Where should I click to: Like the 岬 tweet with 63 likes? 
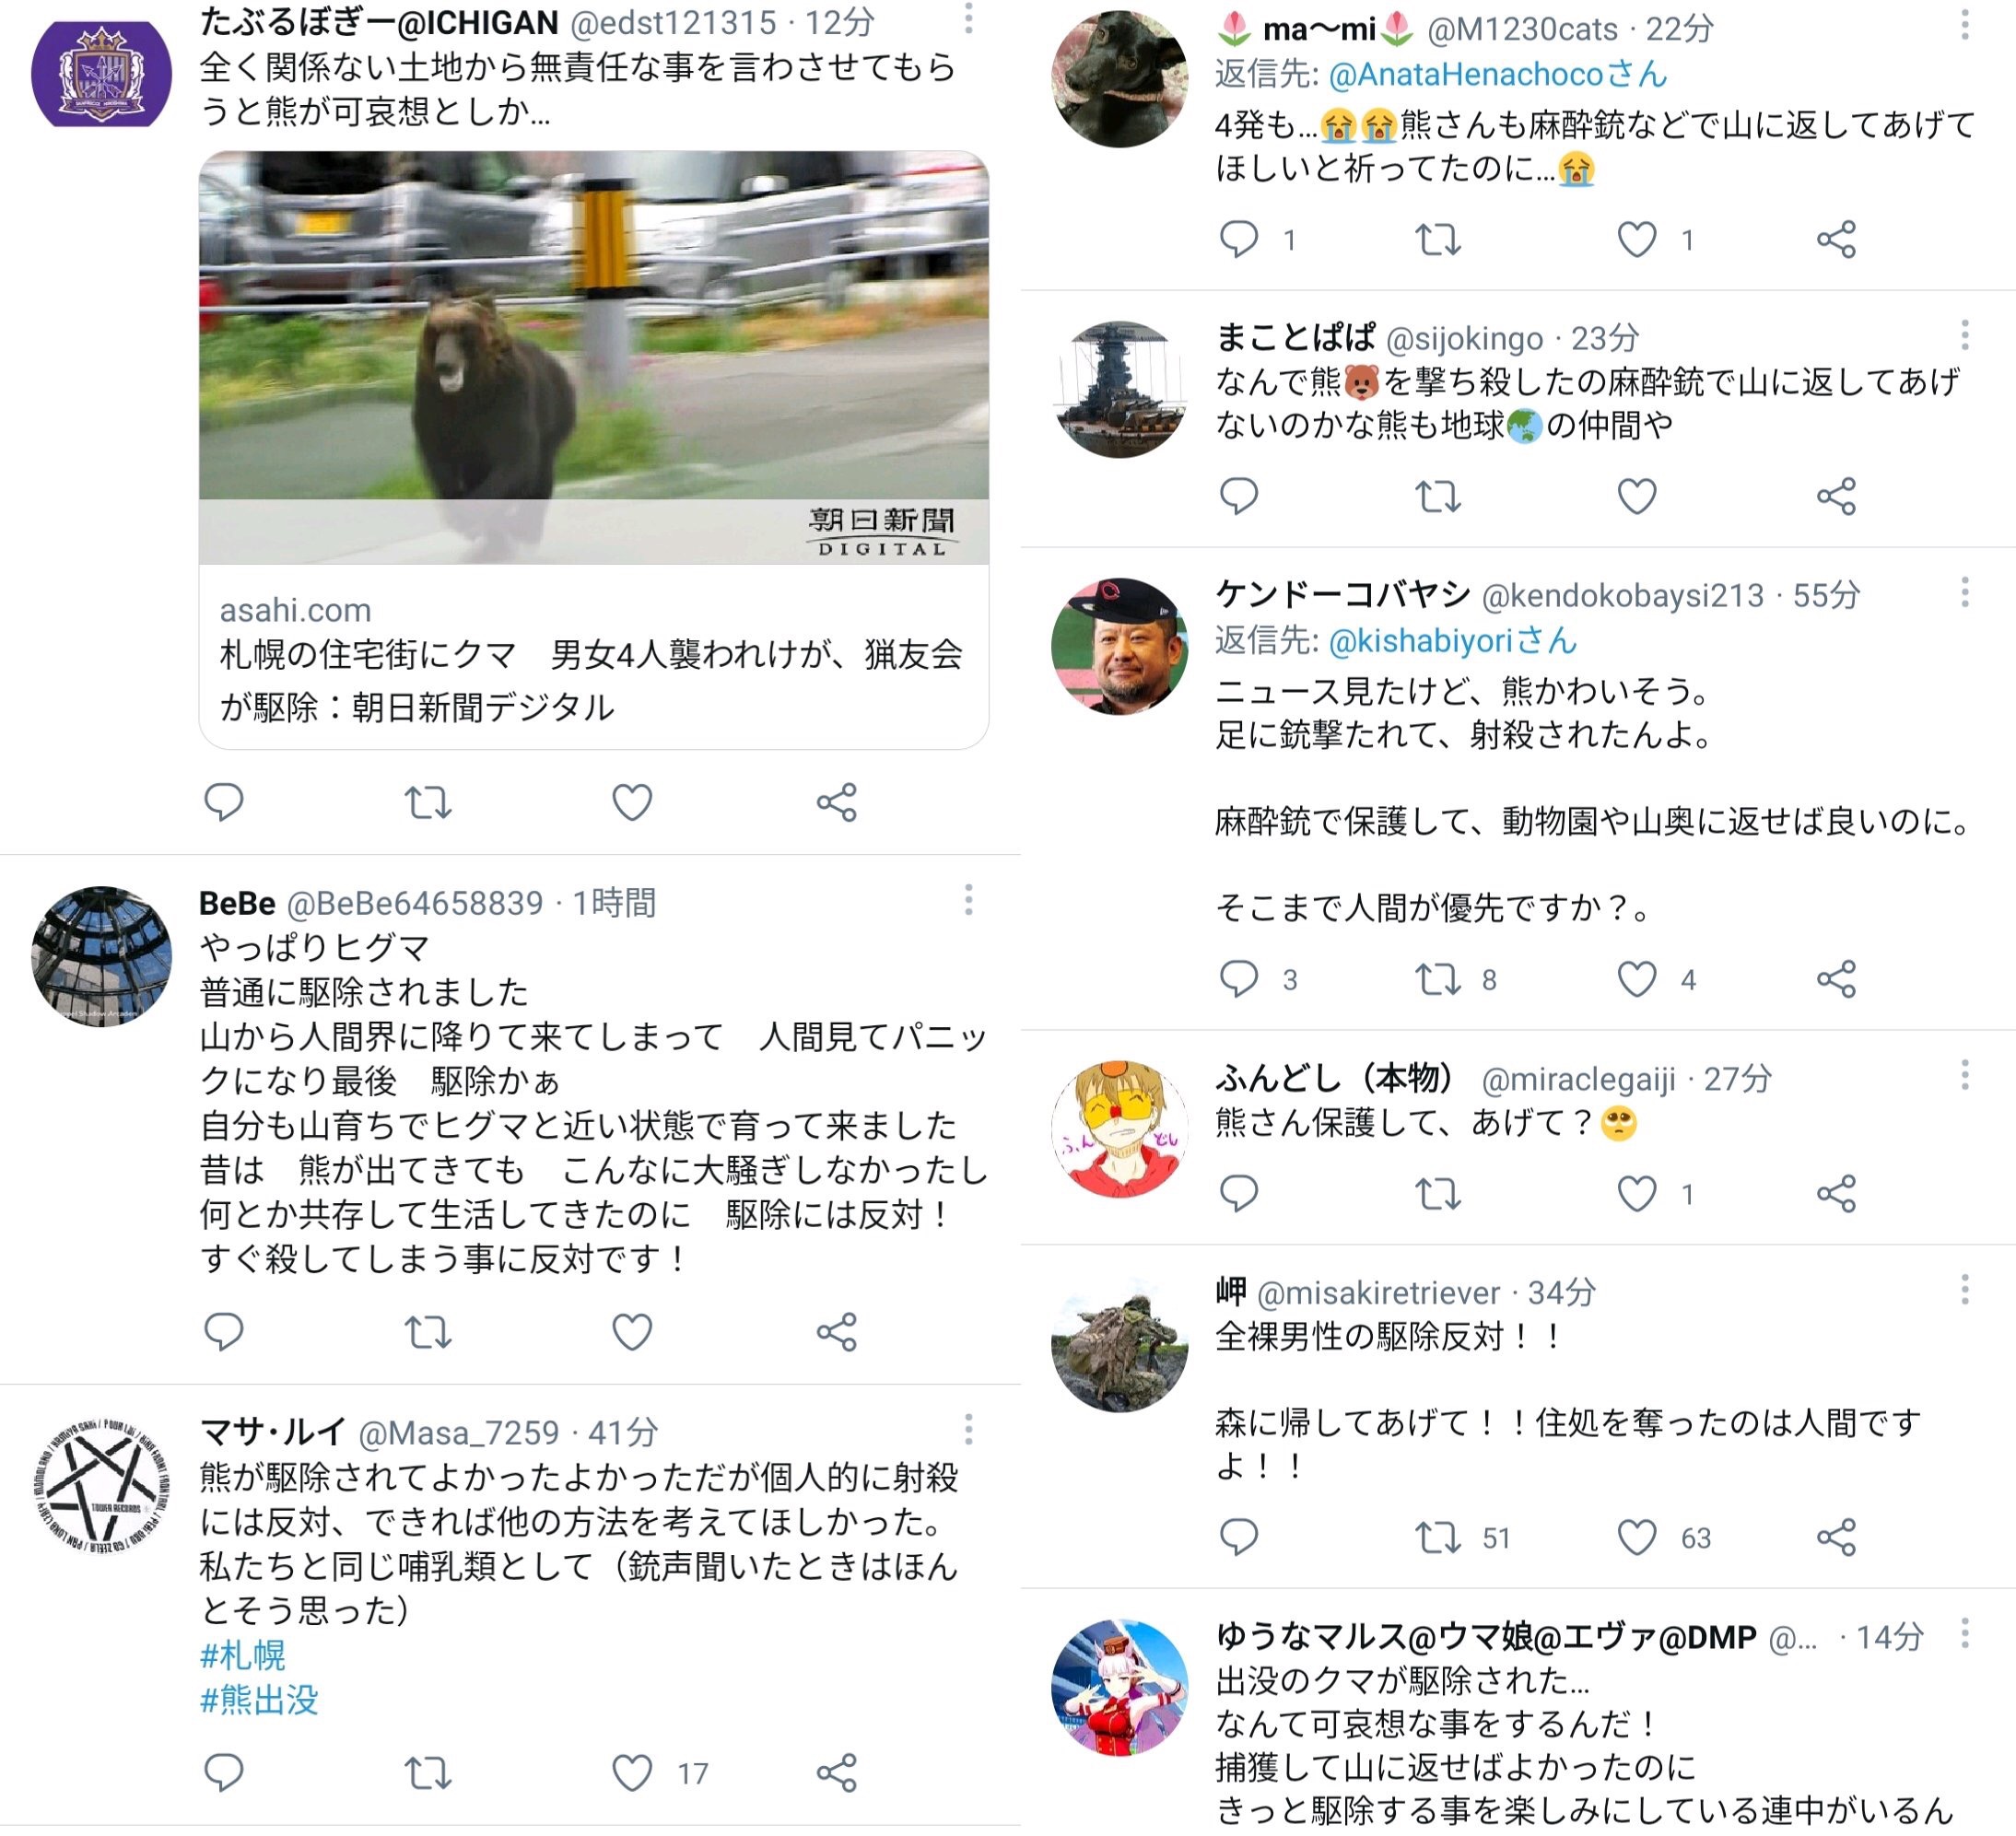point(1637,1537)
